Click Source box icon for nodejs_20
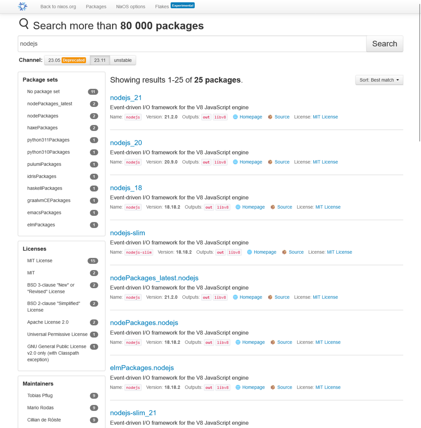 click(270, 162)
